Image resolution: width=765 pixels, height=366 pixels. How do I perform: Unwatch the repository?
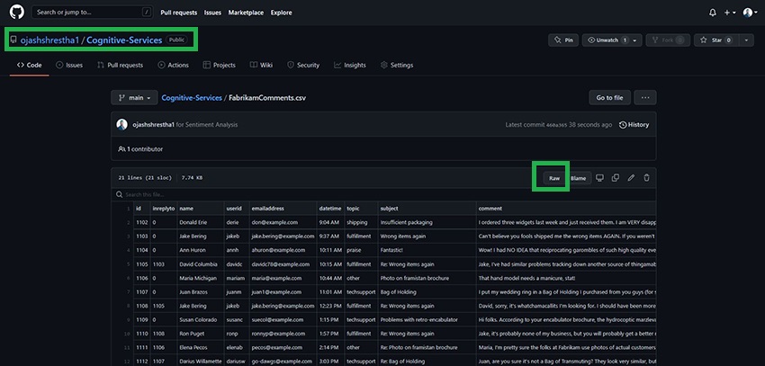pyautogui.click(x=607, y=40)
